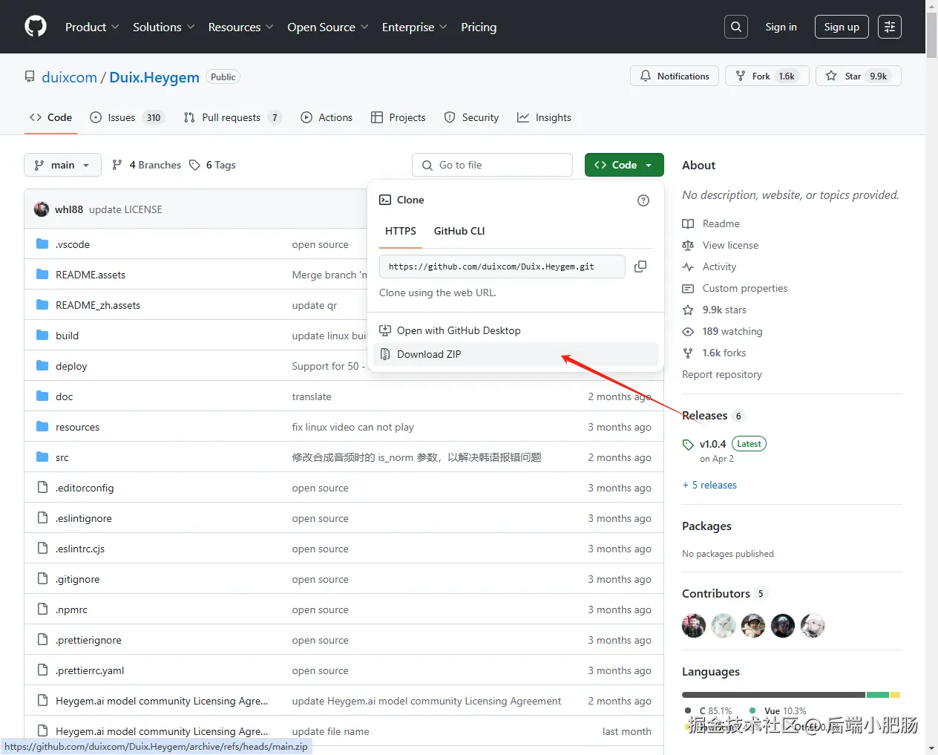
Task: Open the Pull requests tab
Action: [232, 117]
